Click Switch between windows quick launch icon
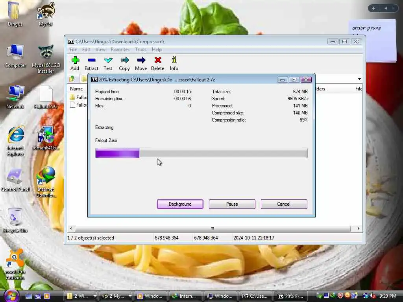The image size is (403, 302). tap(38, 296)
